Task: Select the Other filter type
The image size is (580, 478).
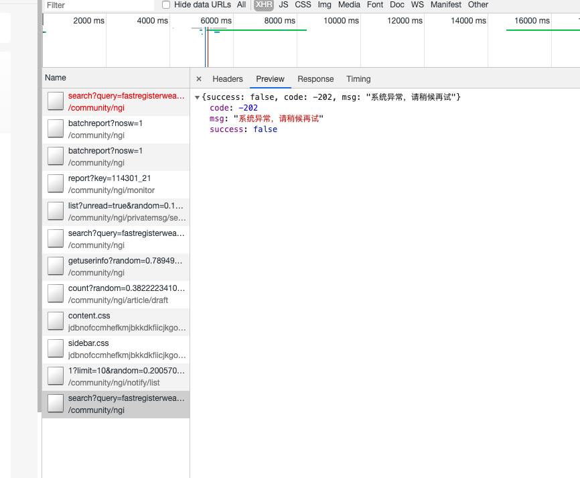Action: tap(478, 5)
